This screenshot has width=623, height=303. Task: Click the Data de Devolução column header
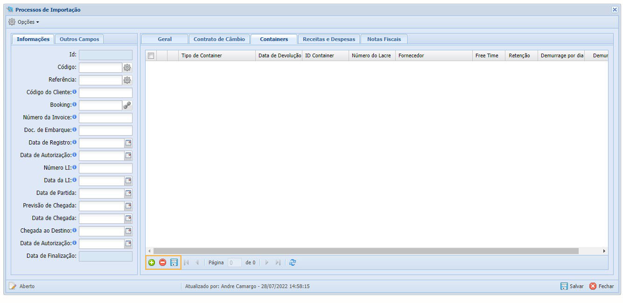coord(279,55)
